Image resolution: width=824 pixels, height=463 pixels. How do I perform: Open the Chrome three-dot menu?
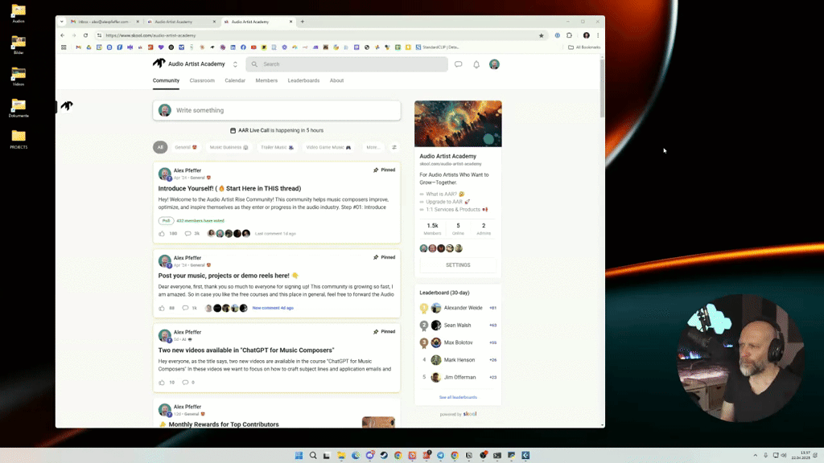pyautogui.click(x=598, y=35)
